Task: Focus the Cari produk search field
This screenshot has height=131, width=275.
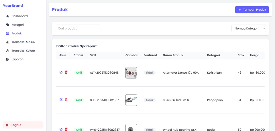Action: point(78,29)
